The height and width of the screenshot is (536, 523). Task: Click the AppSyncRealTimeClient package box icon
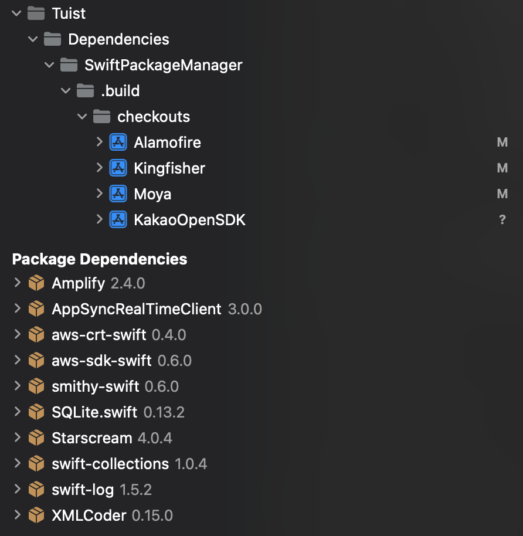click(36, 309)
